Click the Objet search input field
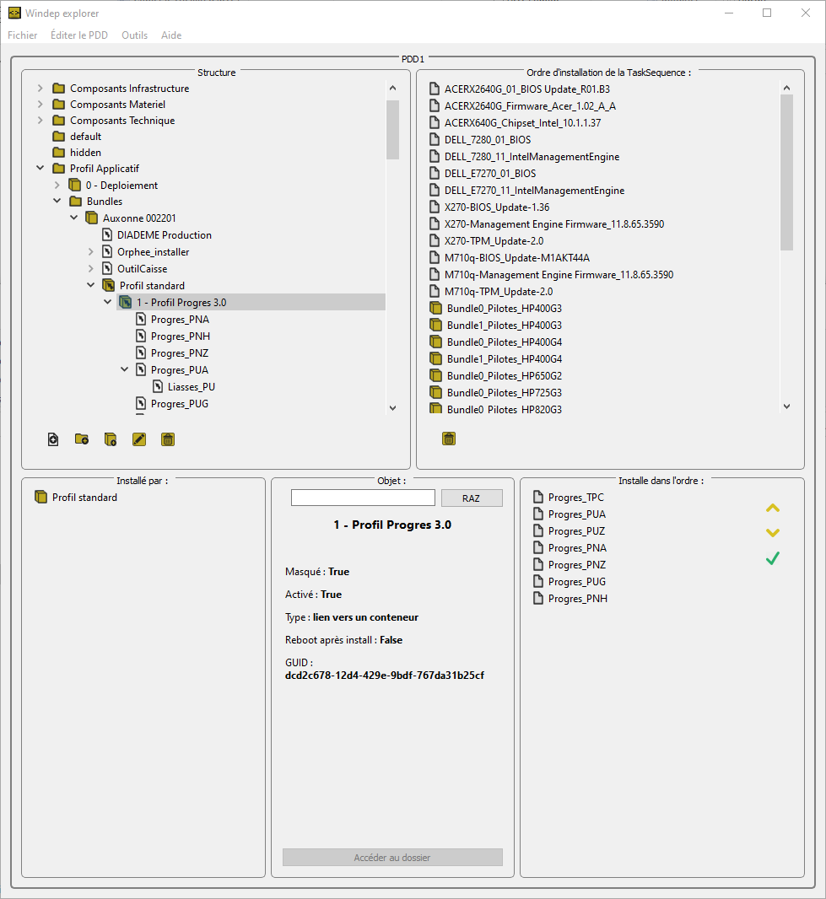826x899 pixels. coord(363,498)
